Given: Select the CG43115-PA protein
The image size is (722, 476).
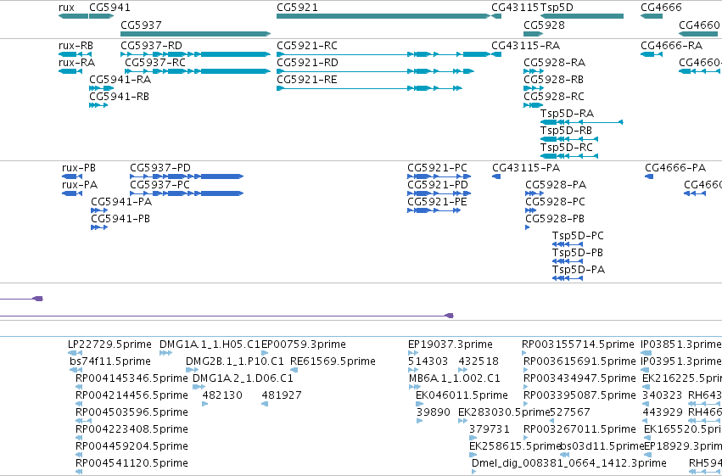Looking at the screenshot, I should click(x=496, y=176).
